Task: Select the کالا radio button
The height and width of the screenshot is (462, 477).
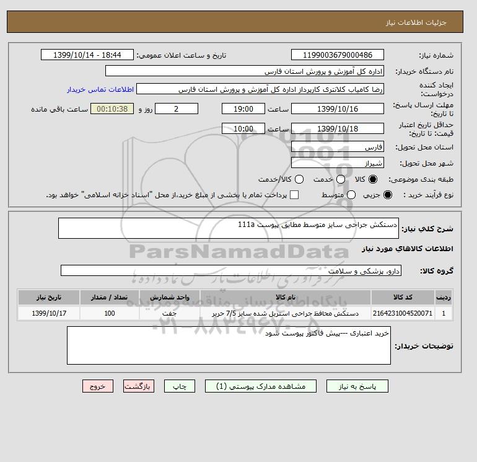Action: (373, 179)
